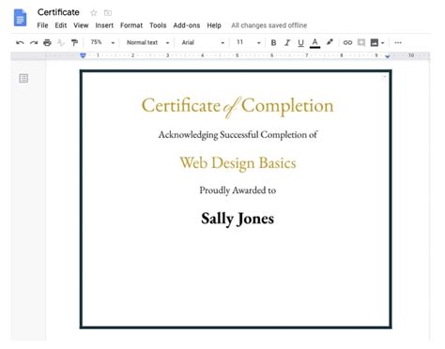Open the Help menu
Viewport: 445px width, 349px height.
point(214,25)
